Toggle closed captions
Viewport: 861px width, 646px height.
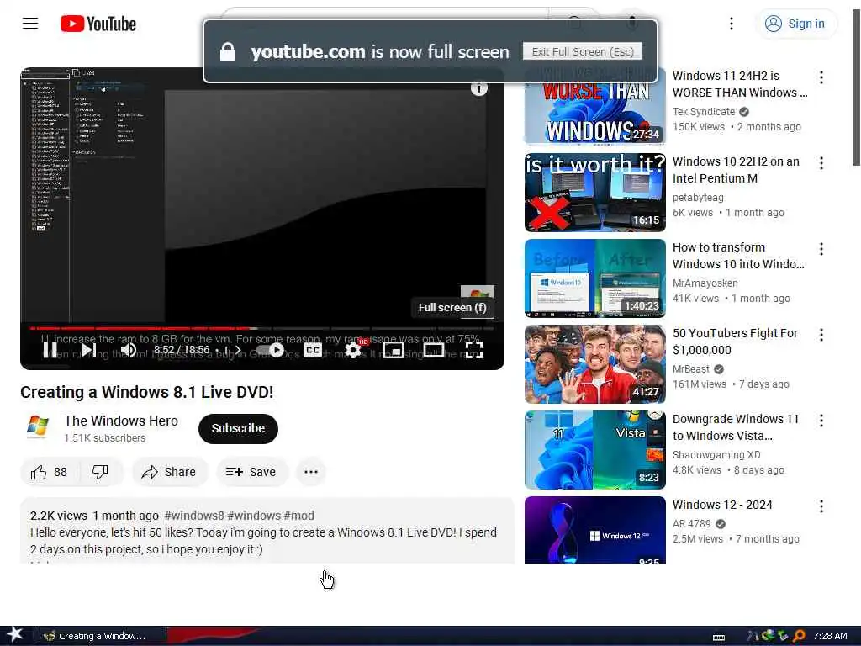click(x=313, y=350)
